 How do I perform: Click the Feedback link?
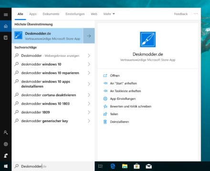coord(181,14)
